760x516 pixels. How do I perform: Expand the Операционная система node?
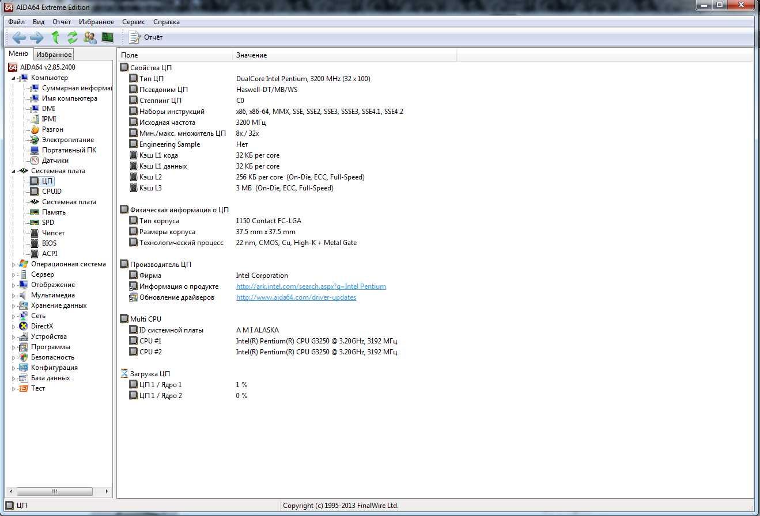click(x=14, y=265)
